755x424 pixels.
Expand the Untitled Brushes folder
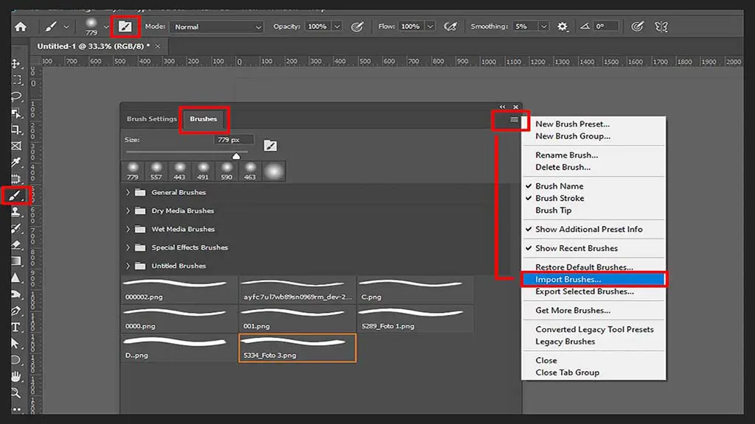point(128,266)
